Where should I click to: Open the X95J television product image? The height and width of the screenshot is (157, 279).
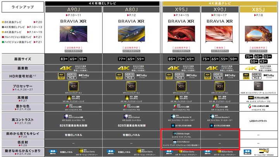[x=181, y=34]
